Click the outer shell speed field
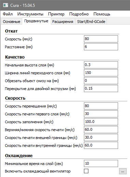130x177 pixels. (101, 137)
